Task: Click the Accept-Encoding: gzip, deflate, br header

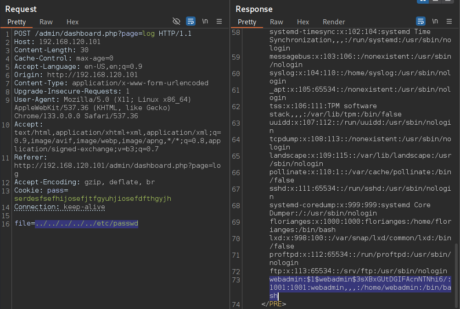Action: [x=84, y=182]
